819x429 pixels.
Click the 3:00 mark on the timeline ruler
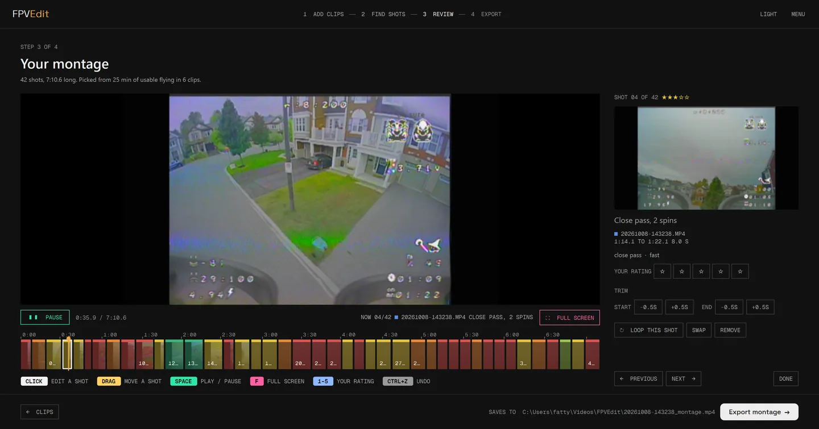point(271,335)
